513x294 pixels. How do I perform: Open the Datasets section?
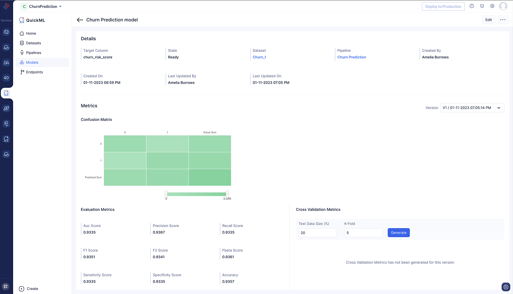33,43
